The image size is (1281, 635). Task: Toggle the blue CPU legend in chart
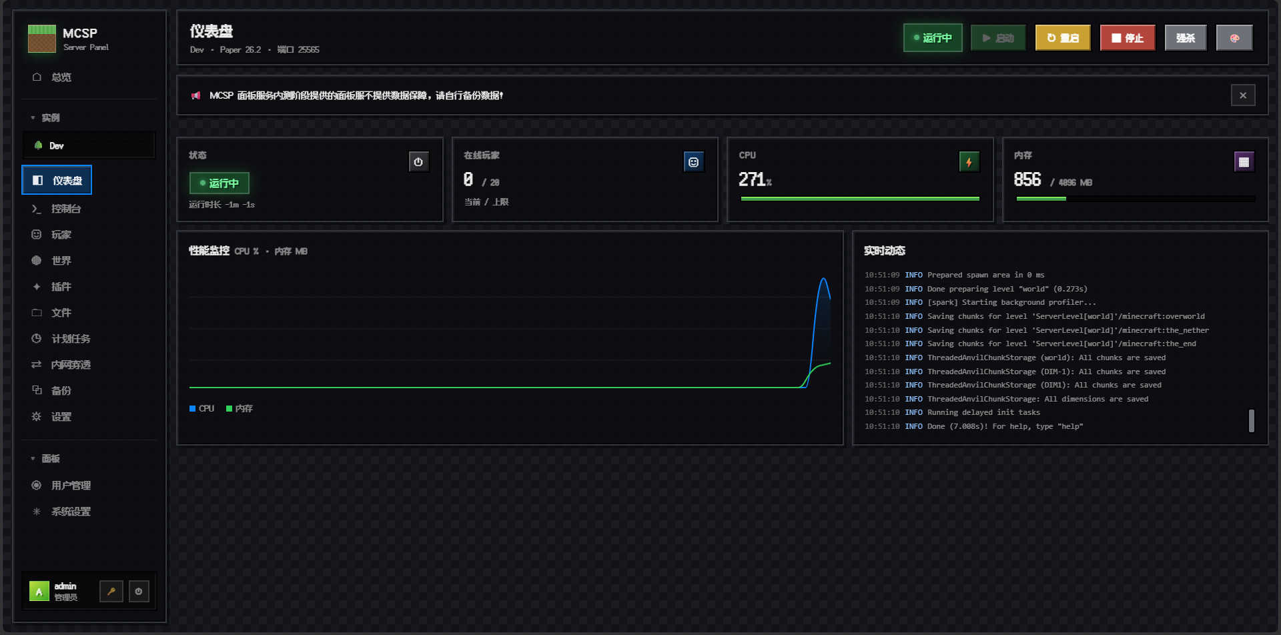202,409
